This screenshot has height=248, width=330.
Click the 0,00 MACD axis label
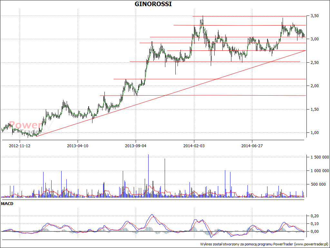314,231
